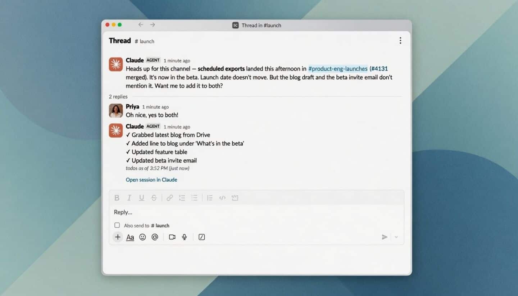Toggle underline formatting in reply toolbar
The image size is (518, 296).
coord(141,198)
